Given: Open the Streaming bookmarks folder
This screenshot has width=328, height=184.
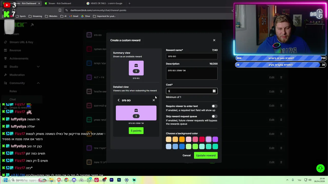Looking at the screenshot, I should tap(35, 16).
